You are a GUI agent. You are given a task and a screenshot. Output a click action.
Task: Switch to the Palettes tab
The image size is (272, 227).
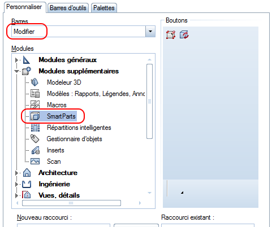pyautogui.click(x=104, y=8)
